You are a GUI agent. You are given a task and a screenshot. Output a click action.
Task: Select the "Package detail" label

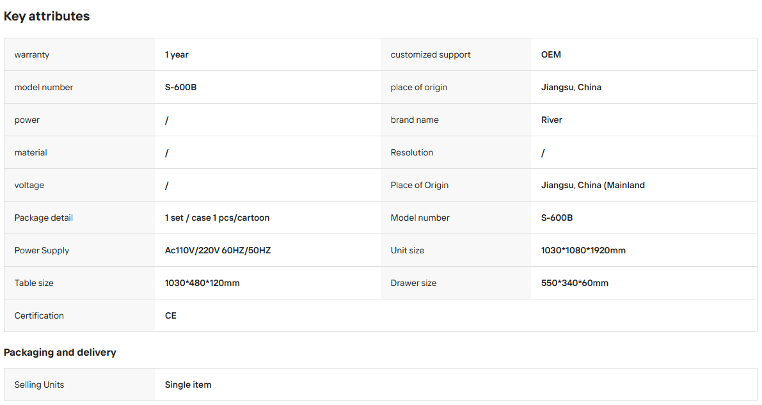[x=44, y=218]
